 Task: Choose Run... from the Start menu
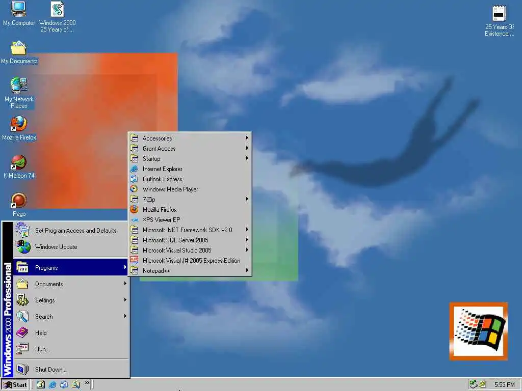point(71,349)
